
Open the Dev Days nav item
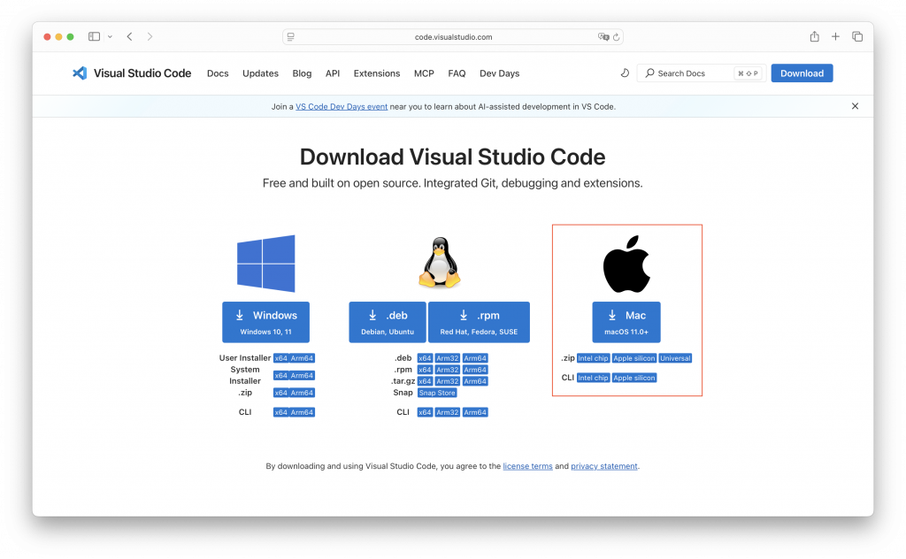point(499,73)
